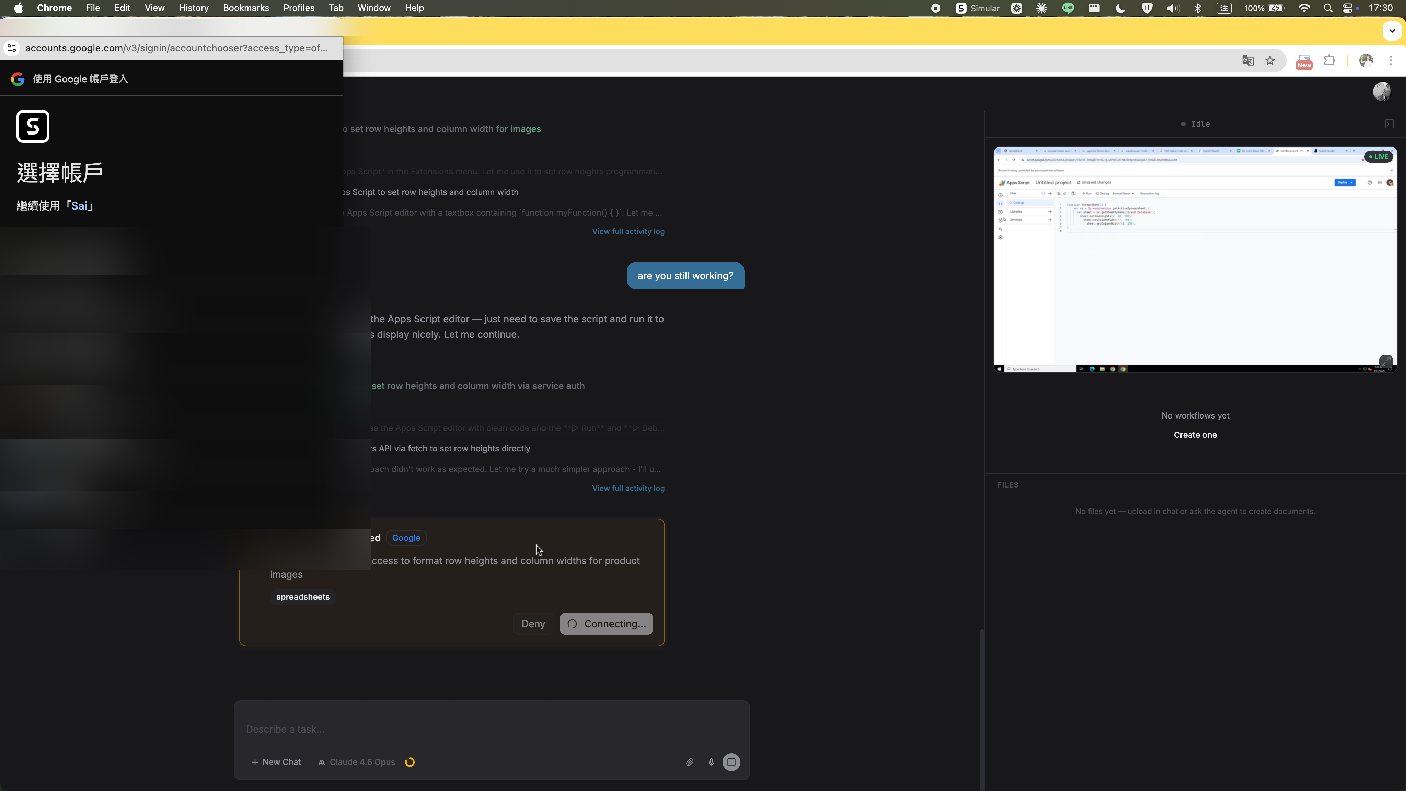Click the Simular extension icon with New badge

pos(1304,60)
